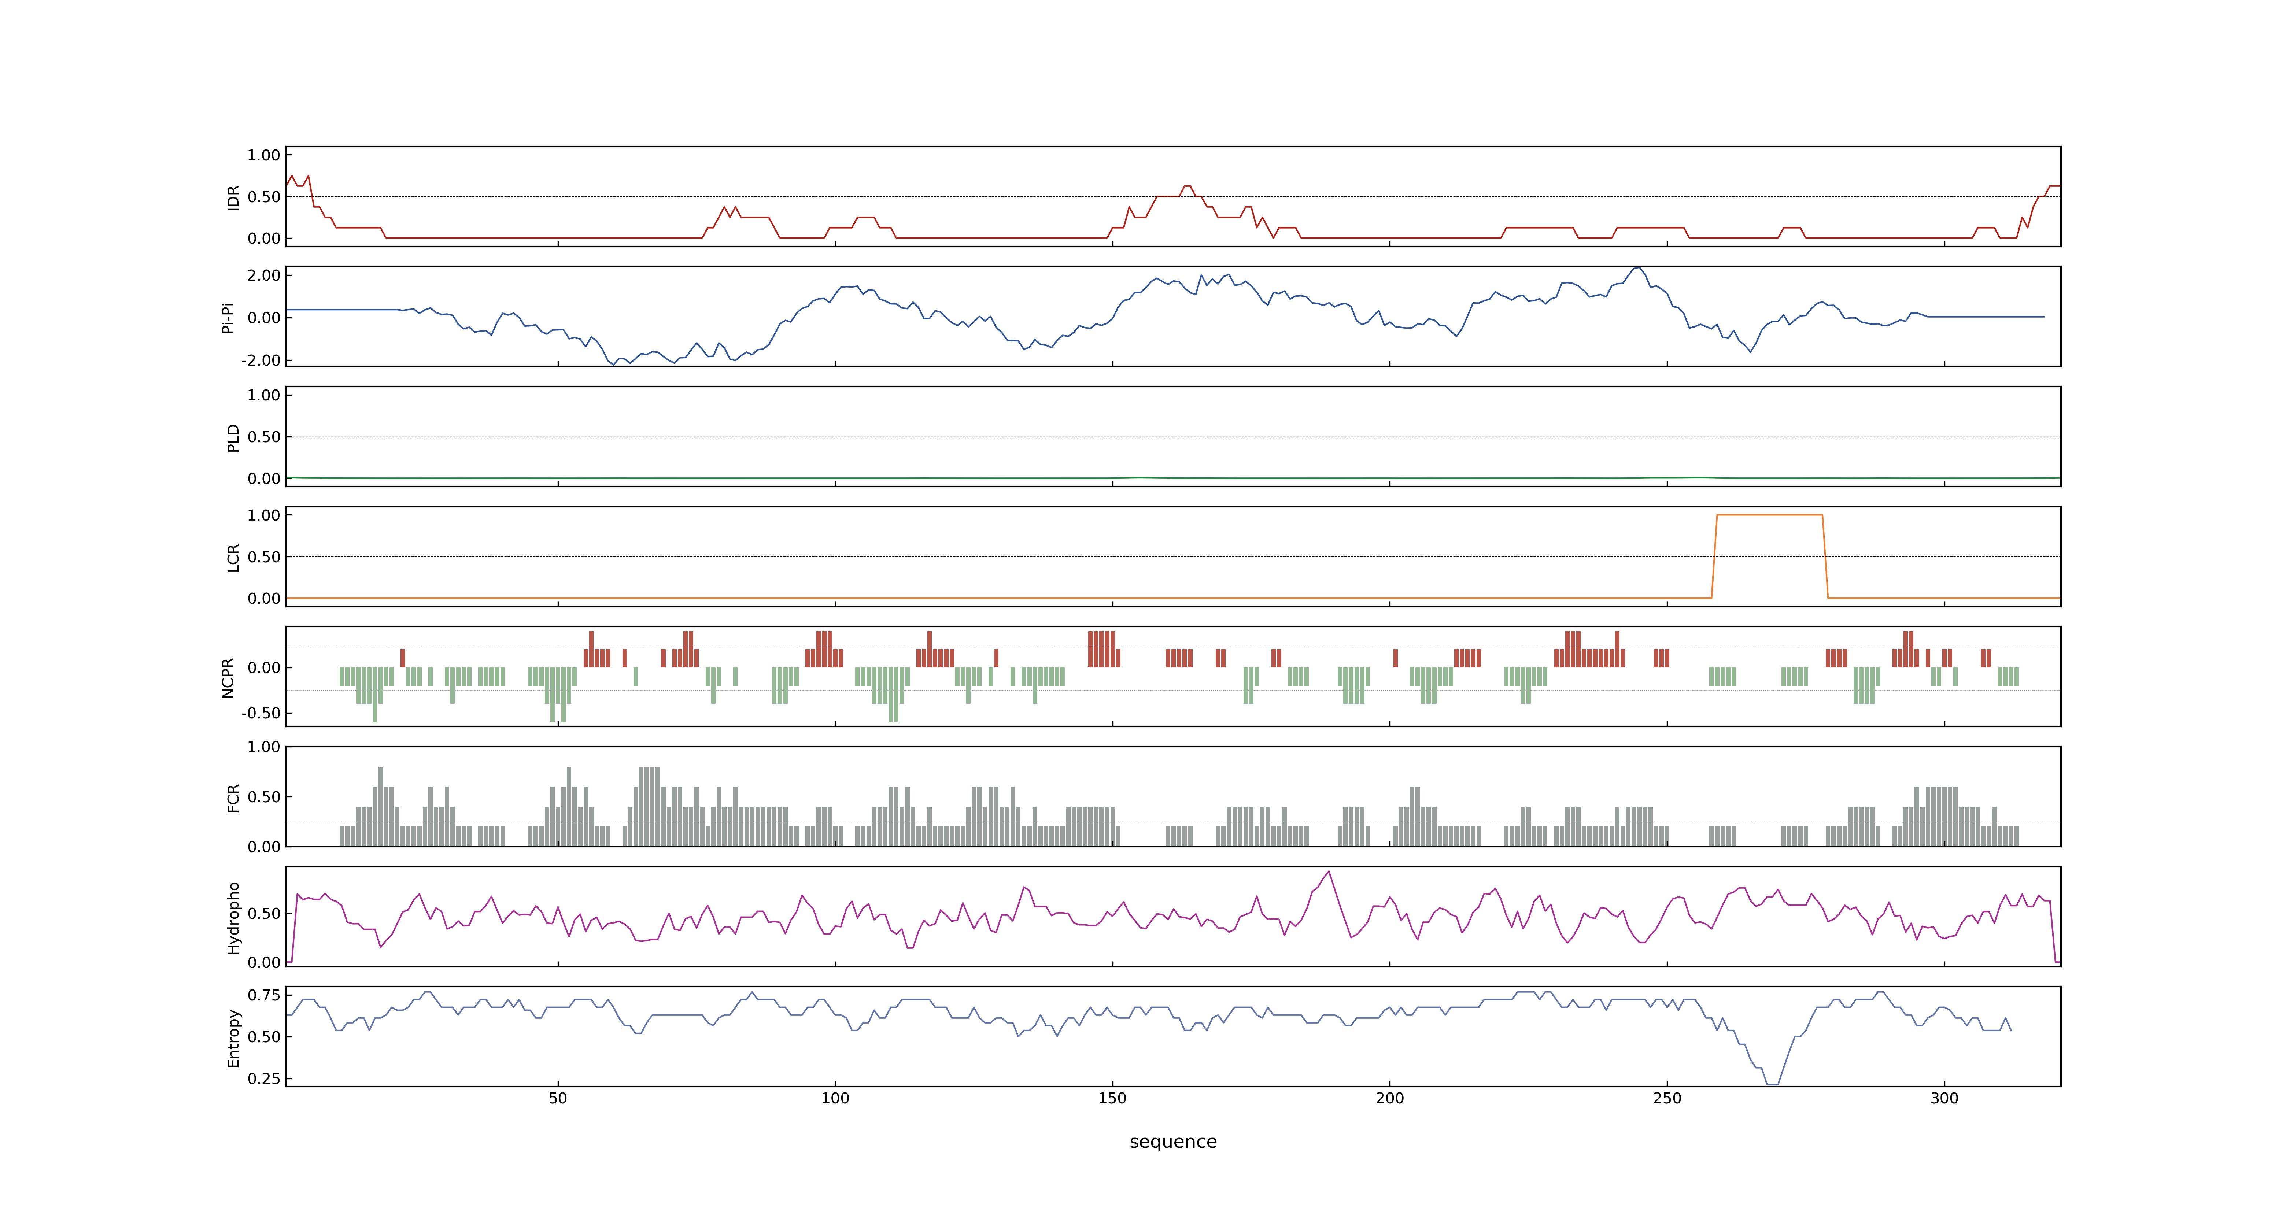Click x-axis tick label 150
This screenshot has width=2290, height=1221.
click(1112, 1098)
